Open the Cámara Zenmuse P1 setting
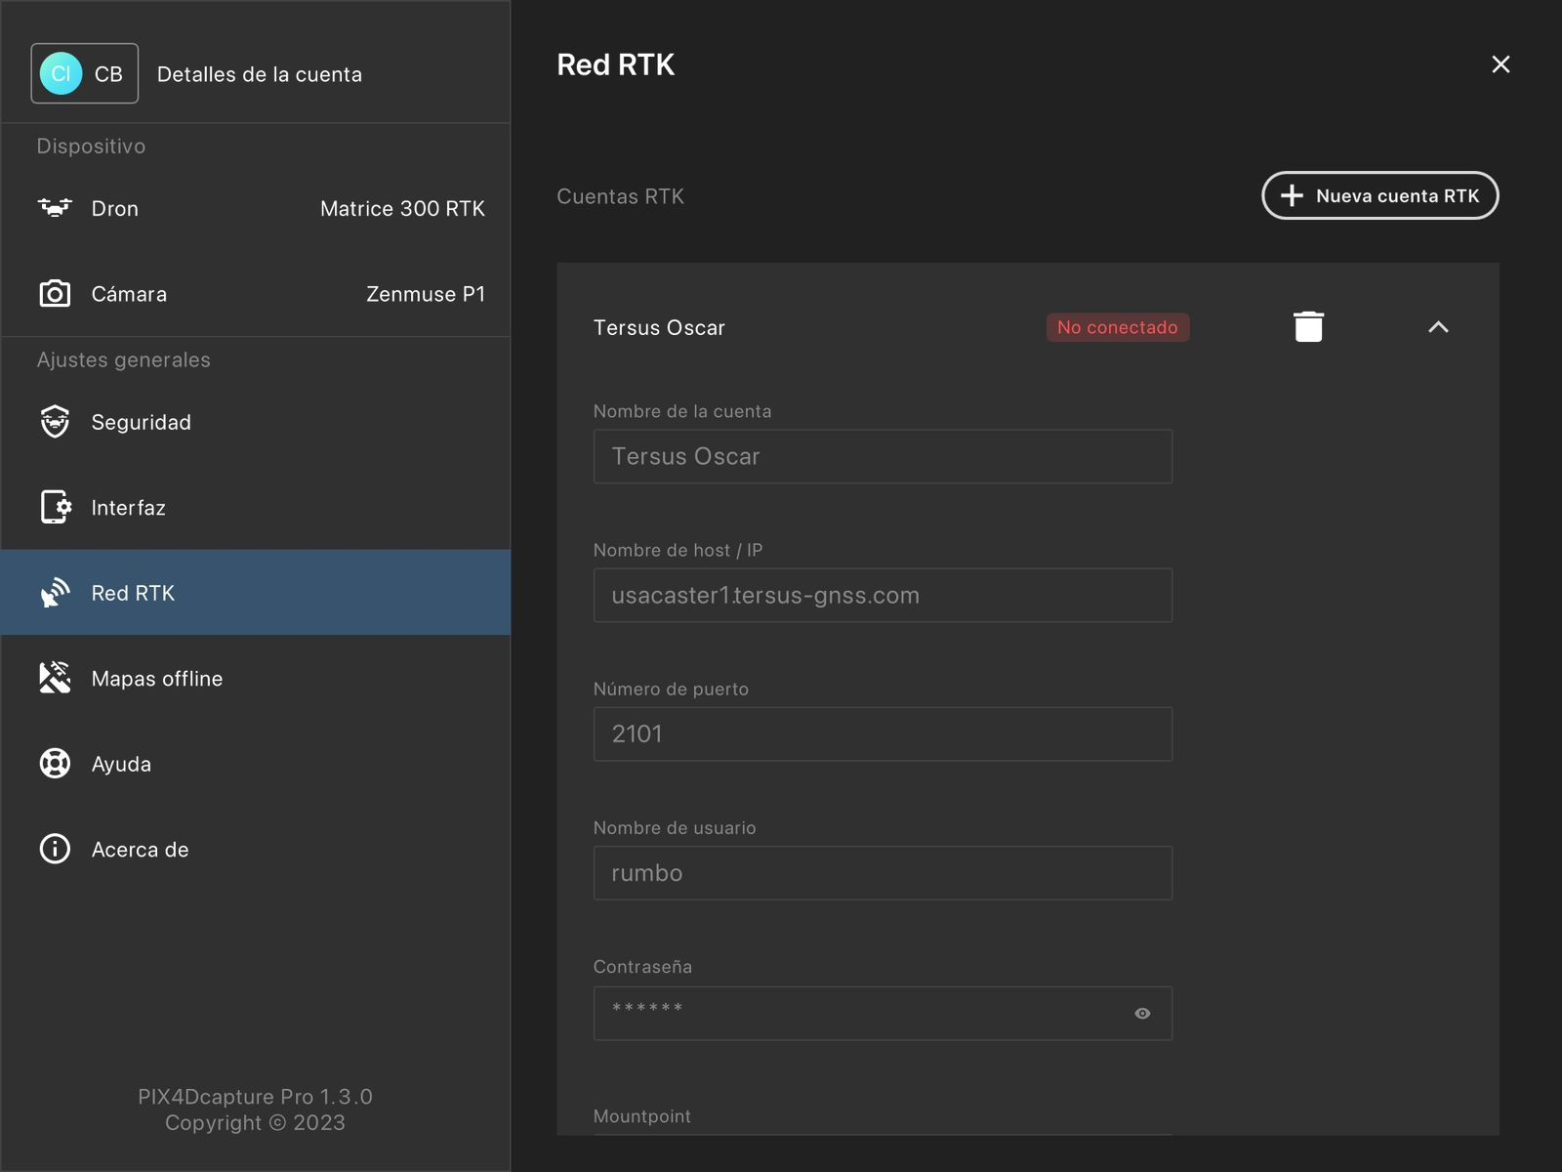 click(256, 294)
